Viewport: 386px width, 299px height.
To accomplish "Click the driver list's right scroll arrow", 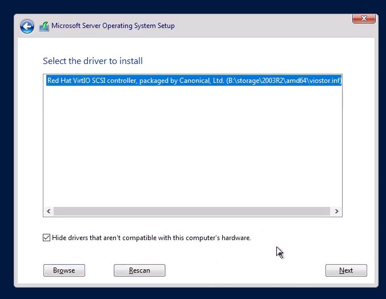I will click(336, 212).
